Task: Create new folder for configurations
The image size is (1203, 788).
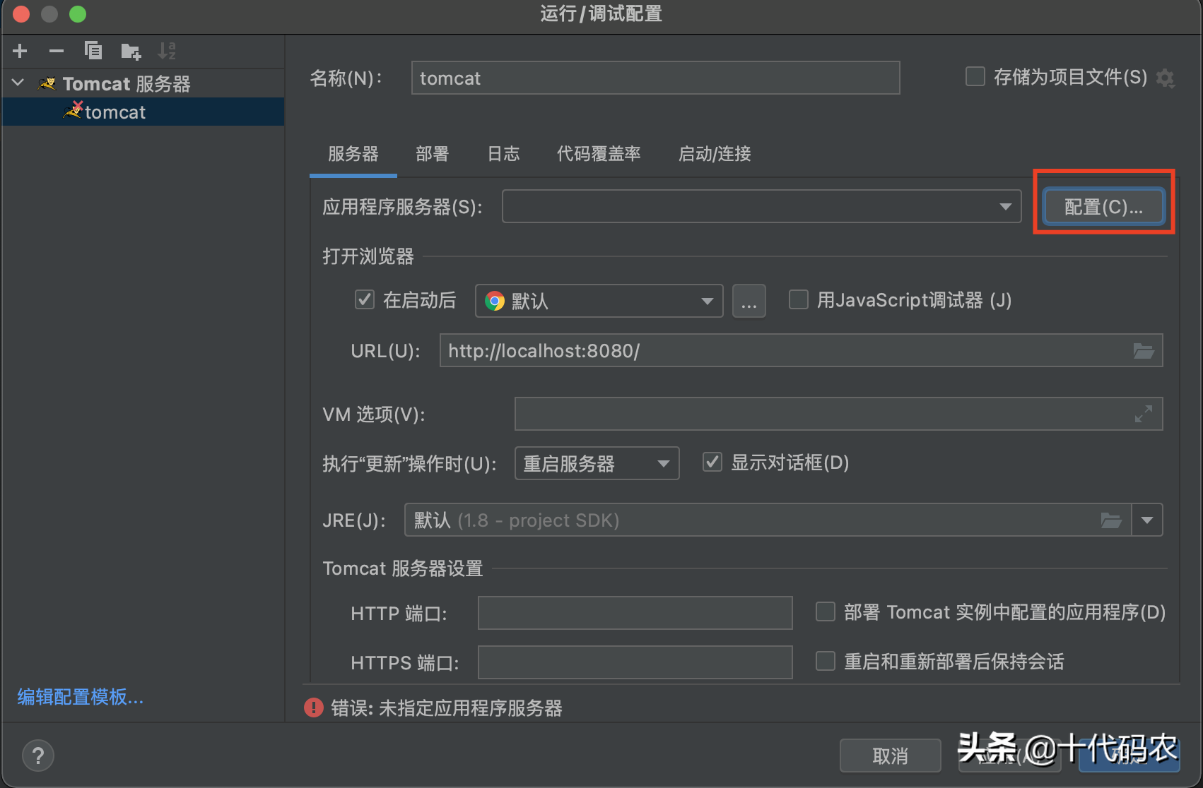Action: pos(131,51)
